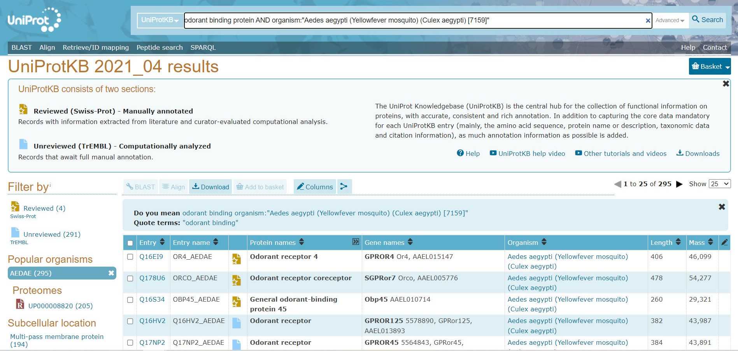Open Peptide search in the navigation bar
Image resolution: width=738 pixels, height=351 pixels.
pos(160,47)
